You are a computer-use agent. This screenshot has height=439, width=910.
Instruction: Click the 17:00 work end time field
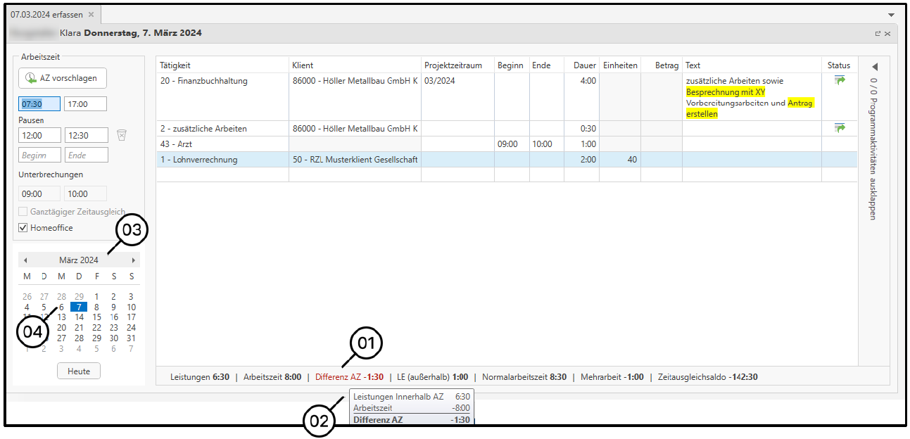(85, 104)
